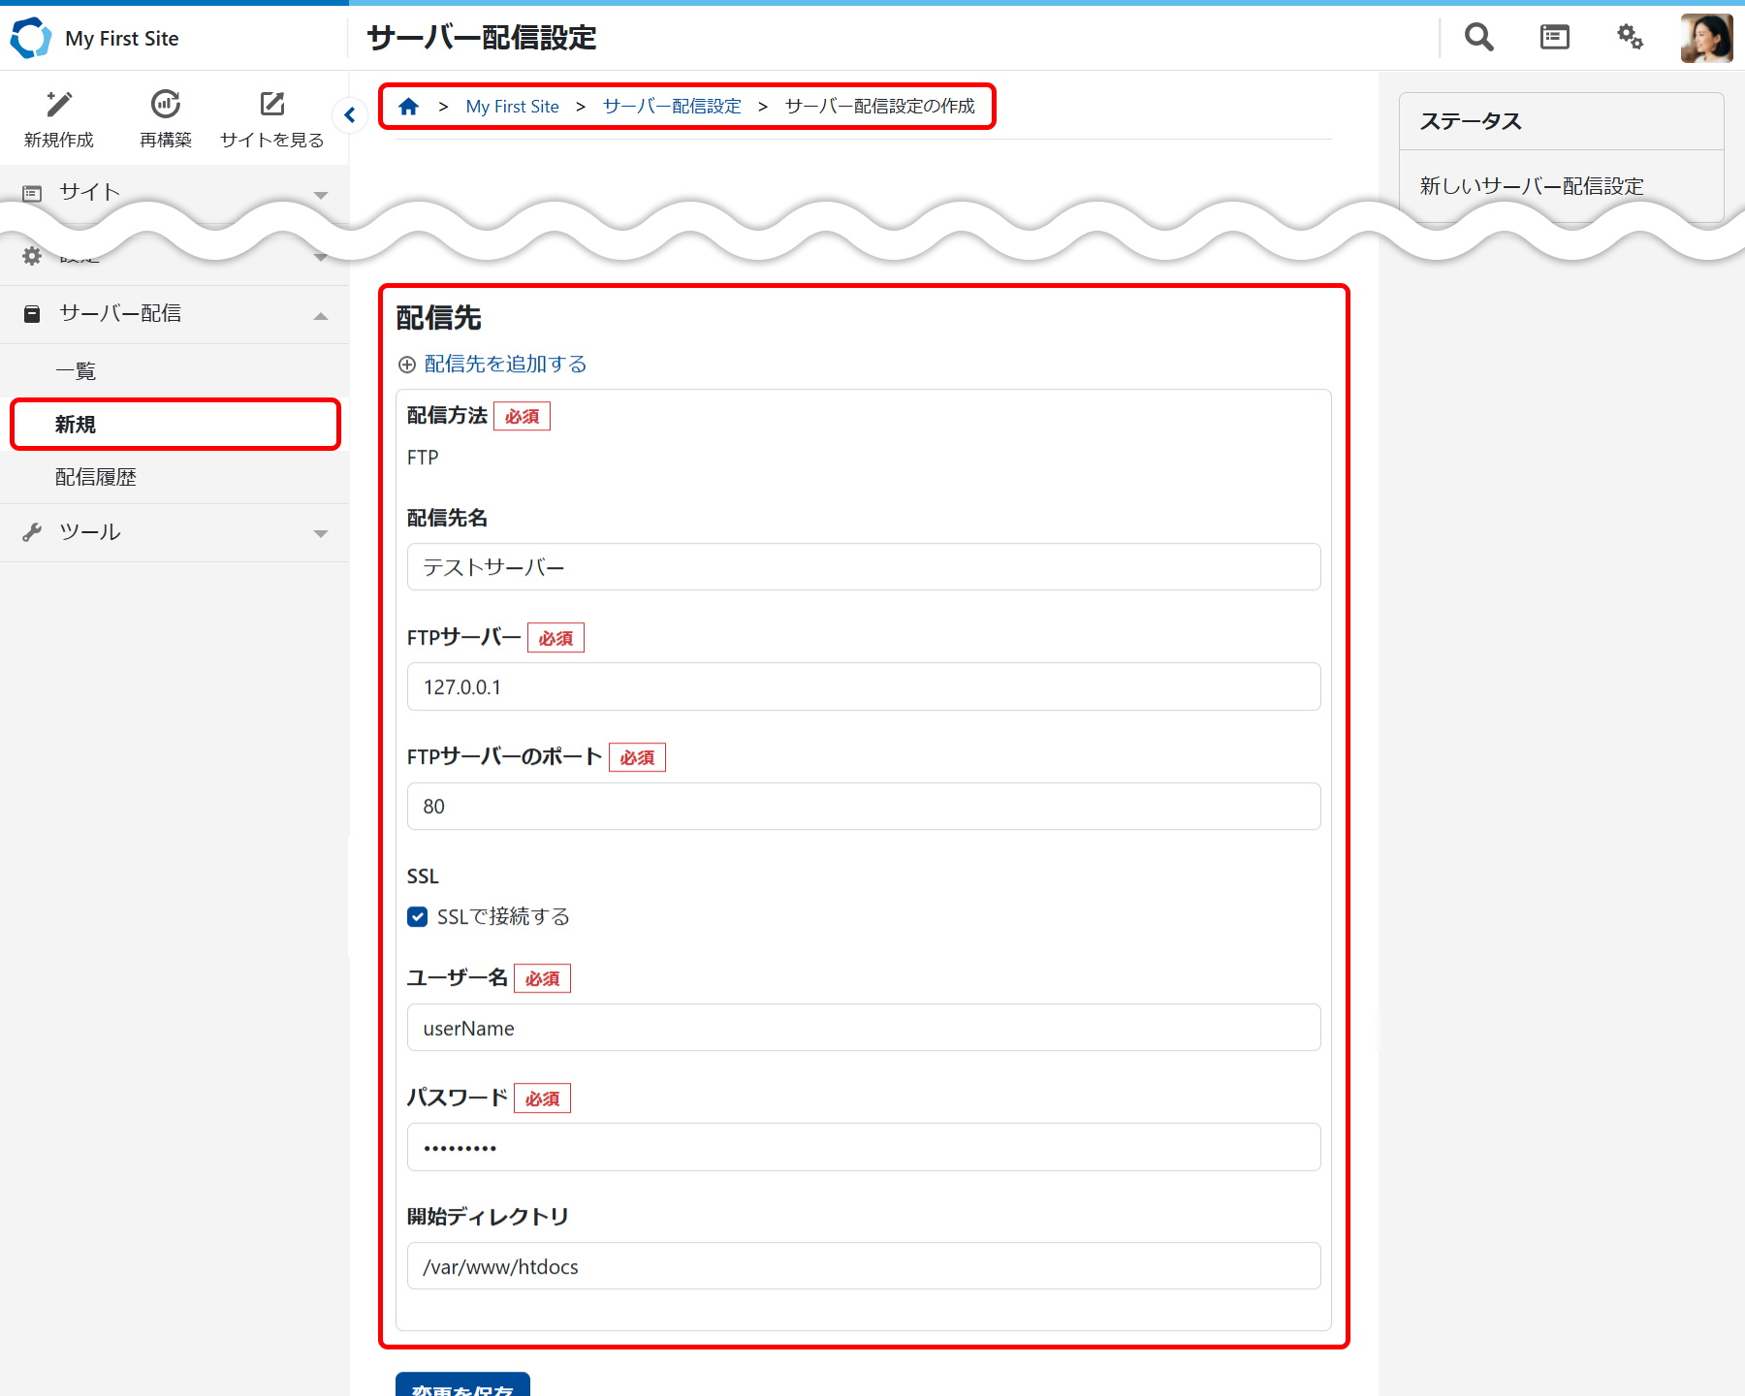Collapse the サーバー配信 sidebar section
This screenshot has width=1745, height=1396.
coord(320,315)
